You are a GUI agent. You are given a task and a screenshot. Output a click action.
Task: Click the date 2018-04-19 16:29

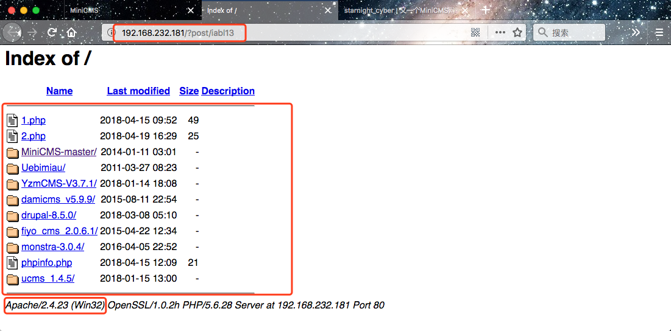[x=138, y=136]
